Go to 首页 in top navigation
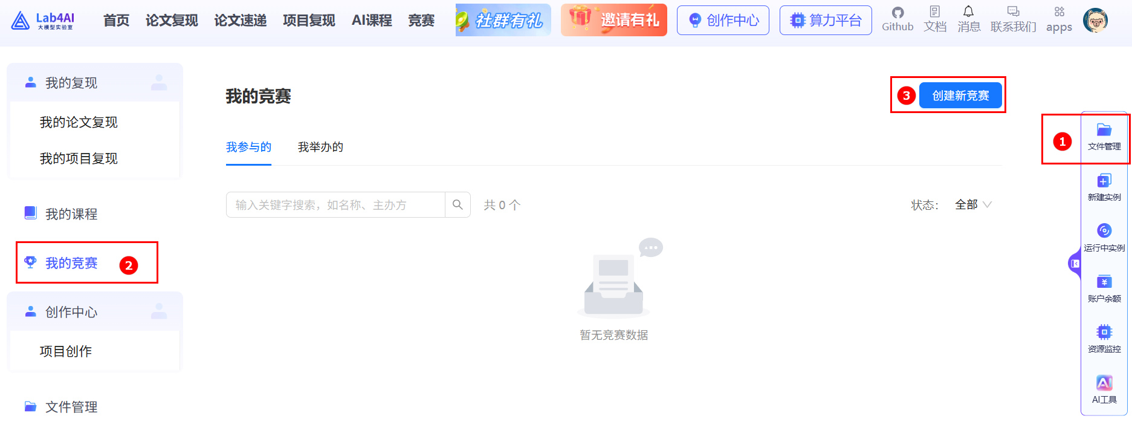 (116, 21)
